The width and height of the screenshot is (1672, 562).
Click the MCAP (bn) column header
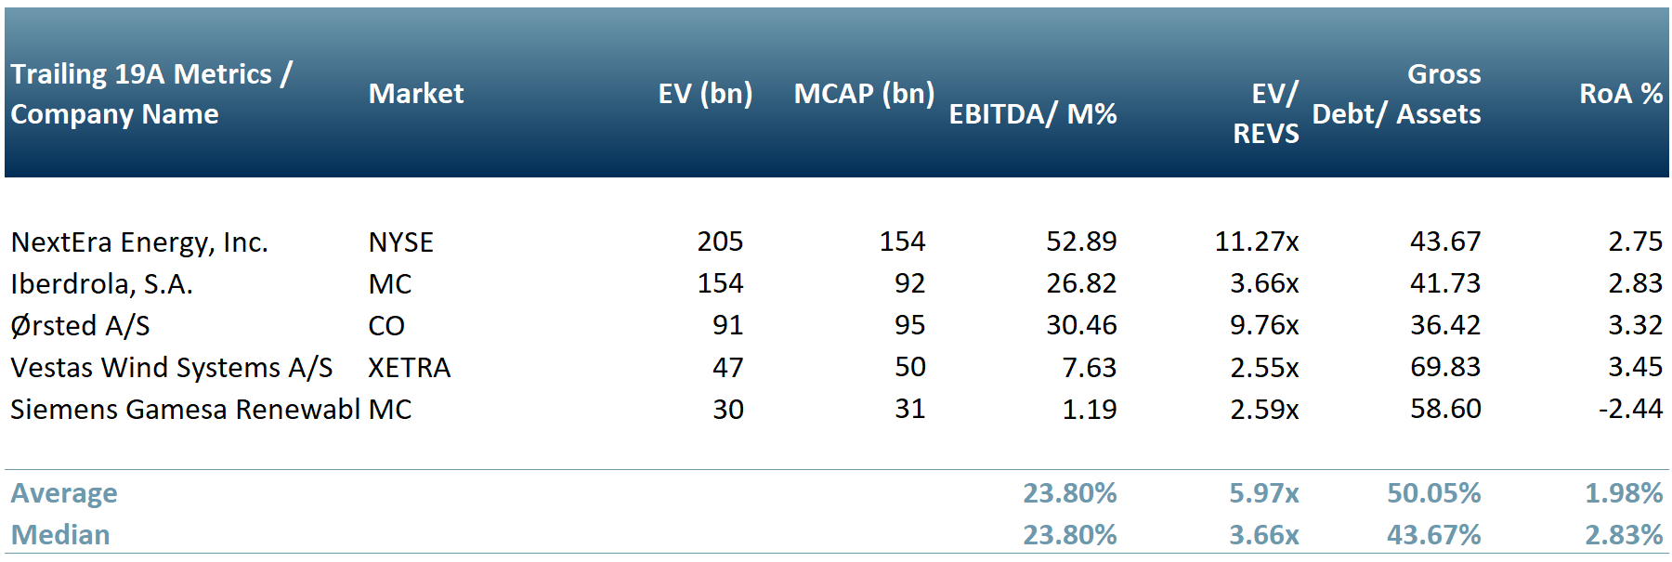(x=864, y=94)
